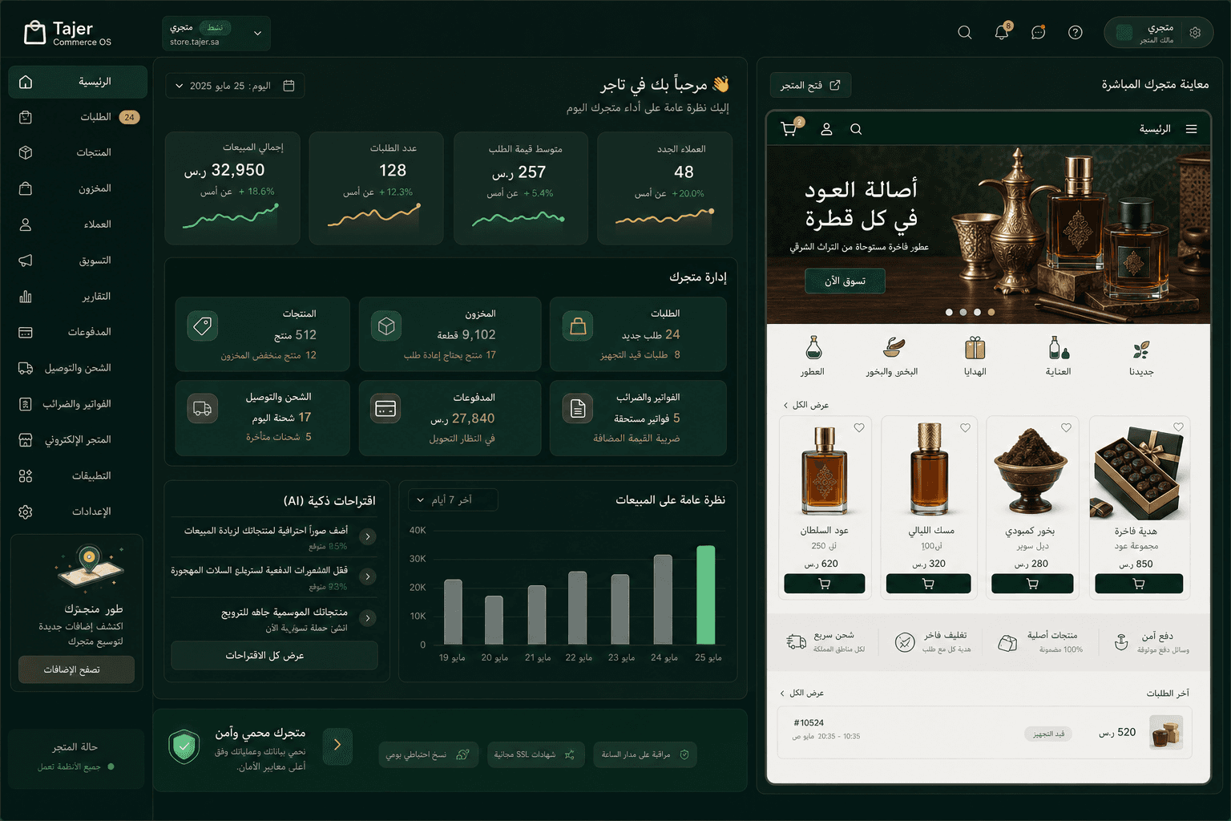Viewport: 1231px width, 821px height.
Task: Expand suggestion about أضف صوراً احترافية
Action: pyautogui.click(x=368, y=536)
